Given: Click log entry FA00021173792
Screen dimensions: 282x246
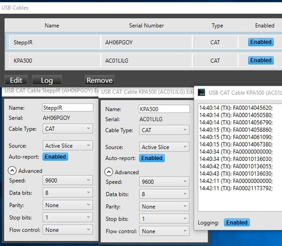Looking at the screenshot, I should (x=236, y=188).
